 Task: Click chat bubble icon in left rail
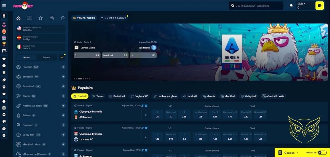click(4, 129)
